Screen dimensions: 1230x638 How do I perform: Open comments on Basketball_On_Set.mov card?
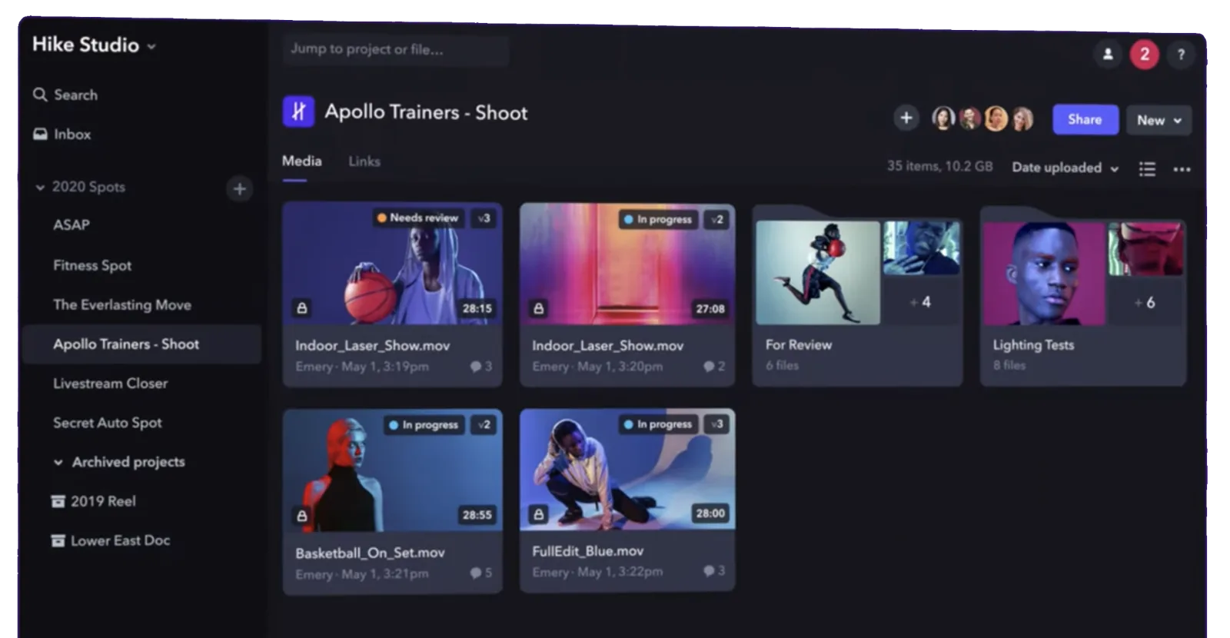tap(481, 573)
